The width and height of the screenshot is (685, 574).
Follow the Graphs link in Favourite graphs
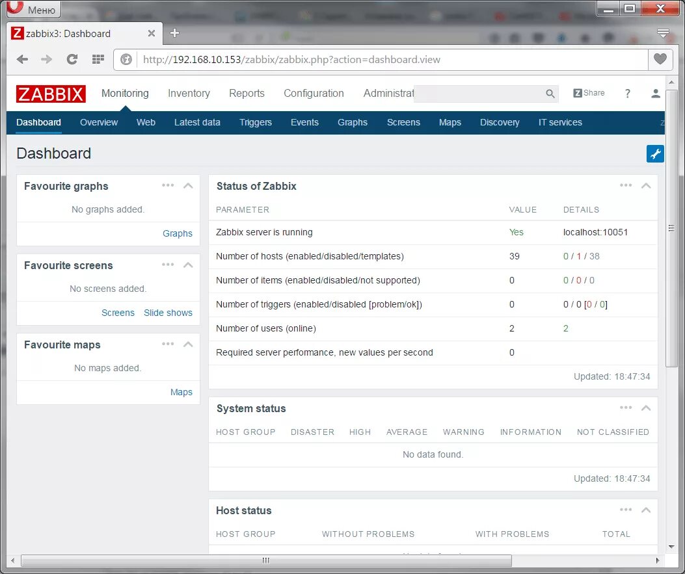pyautogui.click(x=178, y=233)
